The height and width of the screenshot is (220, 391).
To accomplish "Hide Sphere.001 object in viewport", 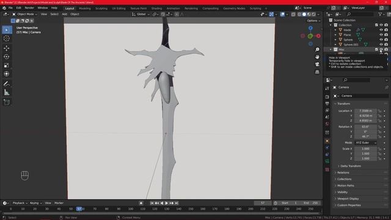I will pyautogui.click(x=381, y=45).
